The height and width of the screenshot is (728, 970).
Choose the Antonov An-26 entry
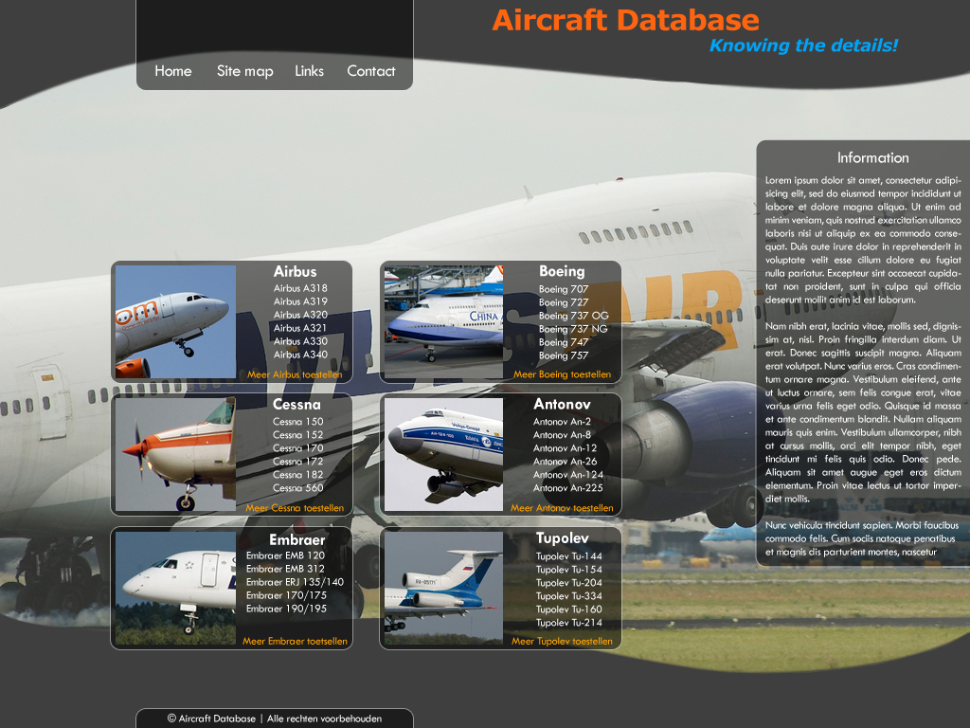(x=565, y=462)
